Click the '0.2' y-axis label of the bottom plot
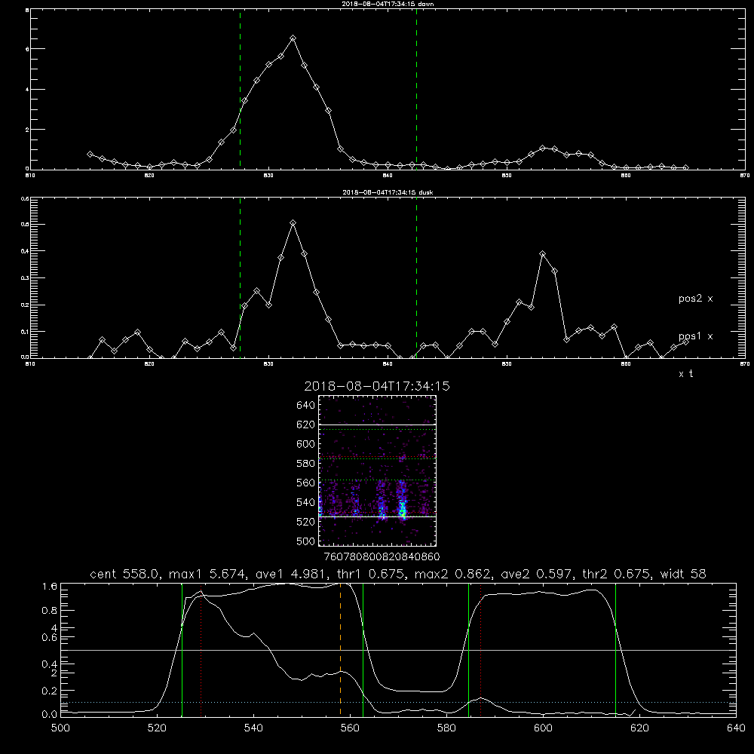The width and height of the screenshot is (754, 754). pyautogui.click(x=51, y=691)
